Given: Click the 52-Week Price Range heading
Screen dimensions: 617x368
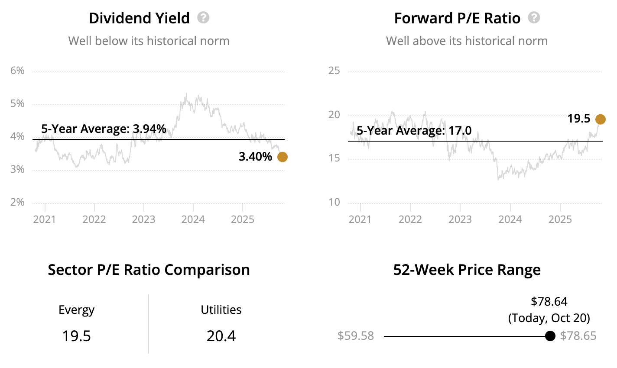Looking at the screenshot, I should pos(467,270).
